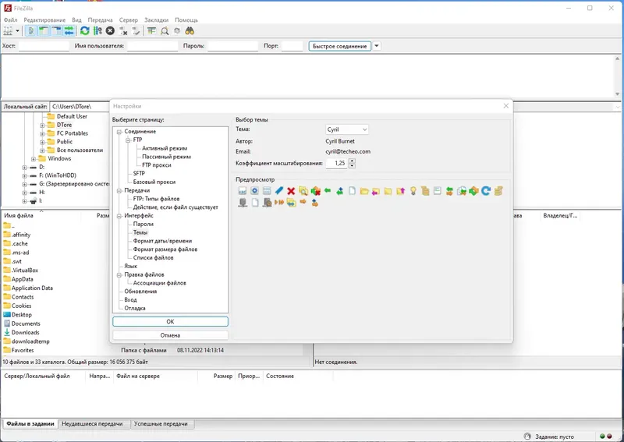Screen dimensions: 624x442
Task: Open the Пароли settings page
Action: [144, 224]
